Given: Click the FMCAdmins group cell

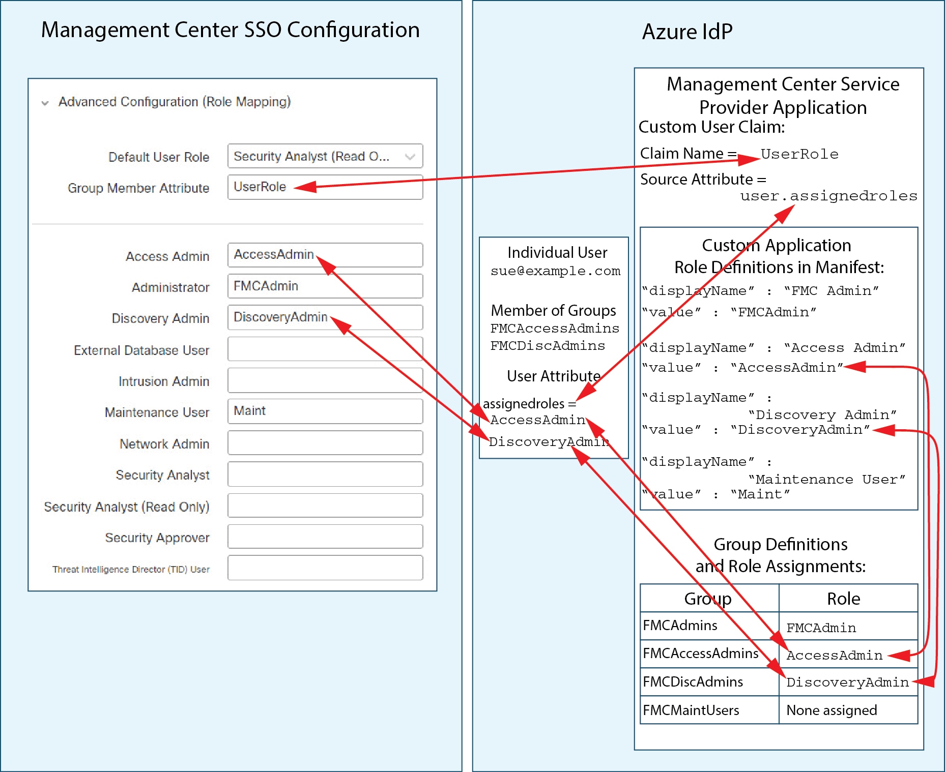Looking at the screenshot, I should click(x=709, y=626).
